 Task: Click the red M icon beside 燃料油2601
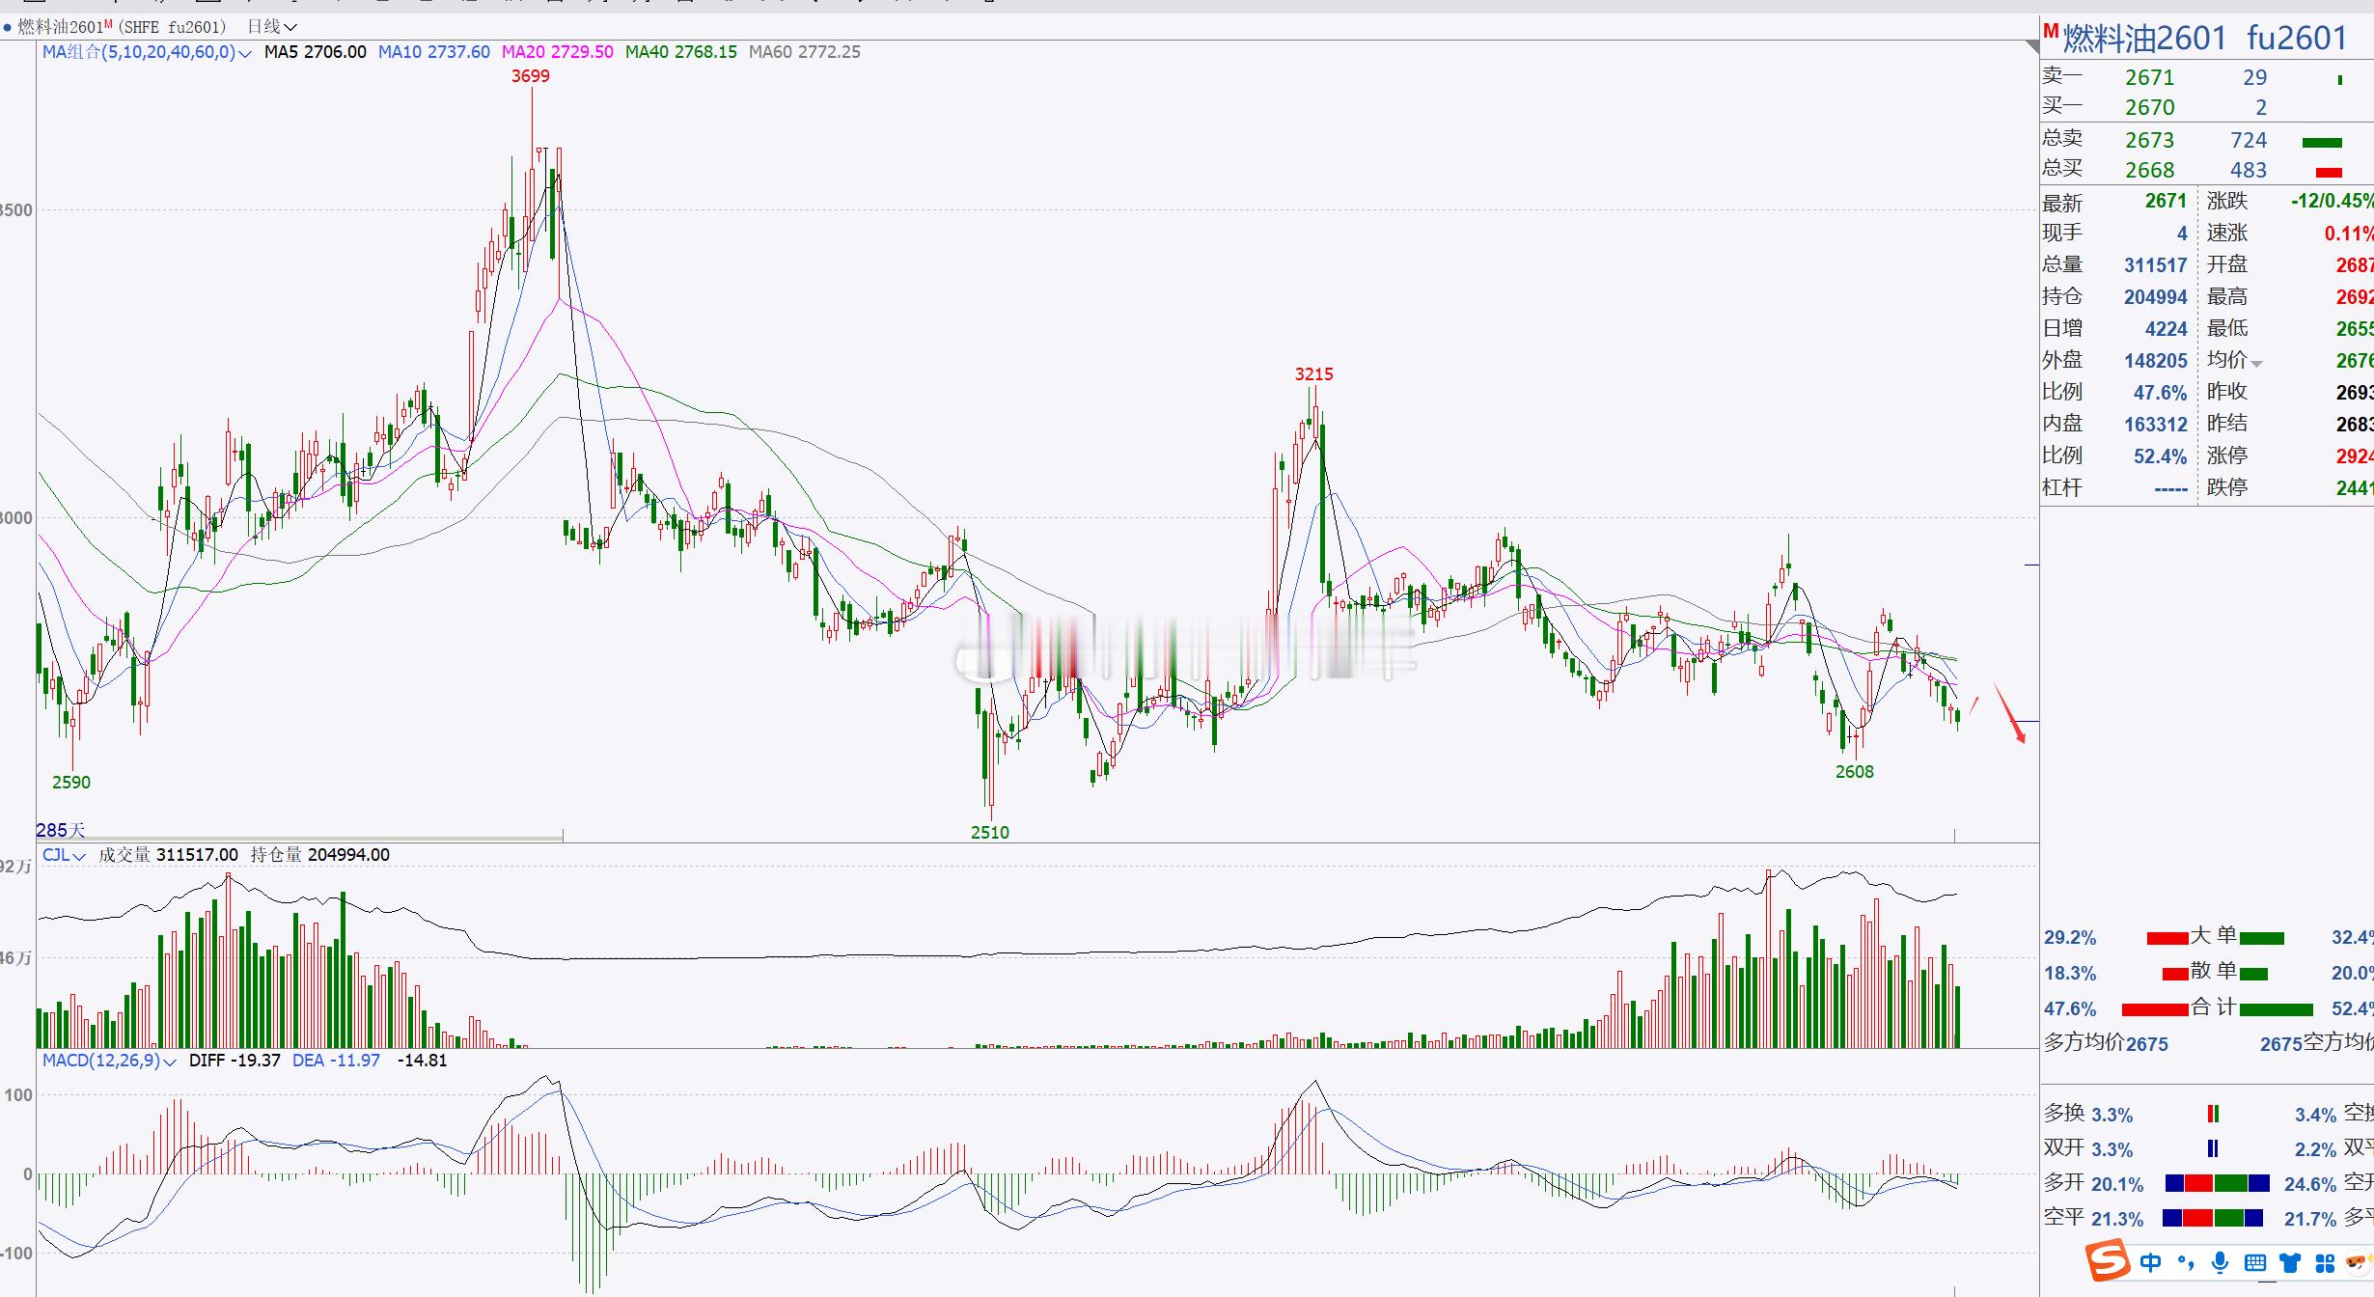[2051, 32]
